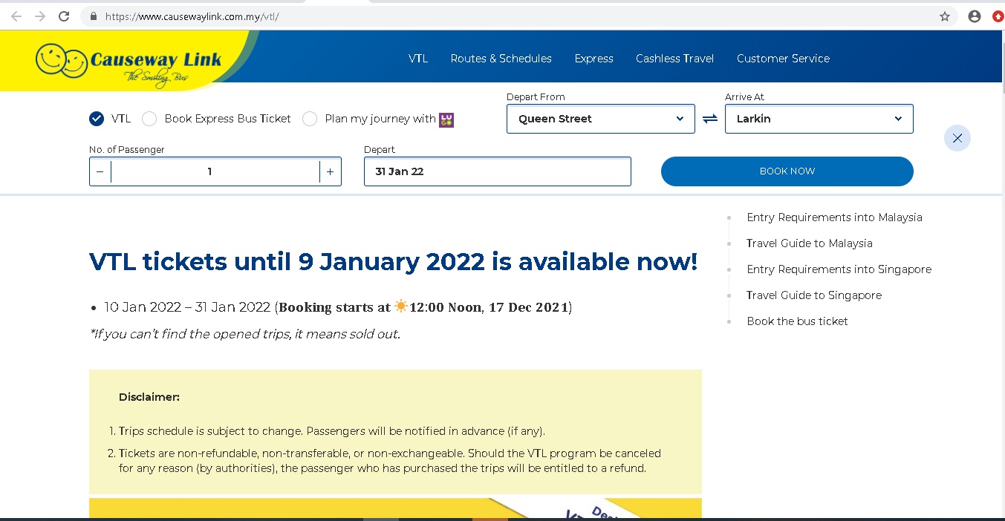
Task: Open the browser profile account icon
Action: [974, 16]
